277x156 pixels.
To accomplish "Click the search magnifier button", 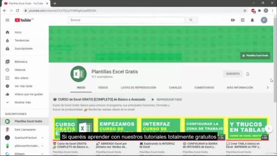I will [191, 20].
